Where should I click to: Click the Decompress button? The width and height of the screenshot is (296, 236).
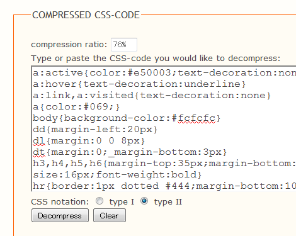pos(60,215)
